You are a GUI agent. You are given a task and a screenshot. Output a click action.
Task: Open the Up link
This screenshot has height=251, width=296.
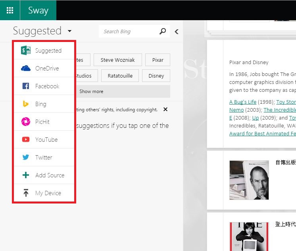[x=256, y=118]
